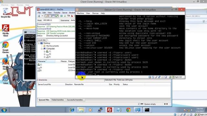Click shared folders indicator in Debian VM status bar
Screen dimensions: 207x116
[162, 77]
